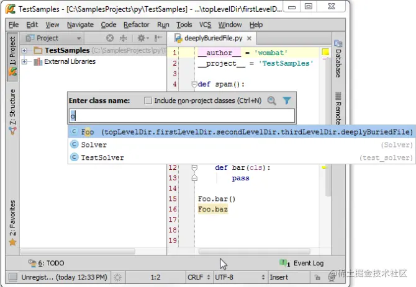
Task: Click the editor horizontal scrollbar
Action: [x=254, y=251]
